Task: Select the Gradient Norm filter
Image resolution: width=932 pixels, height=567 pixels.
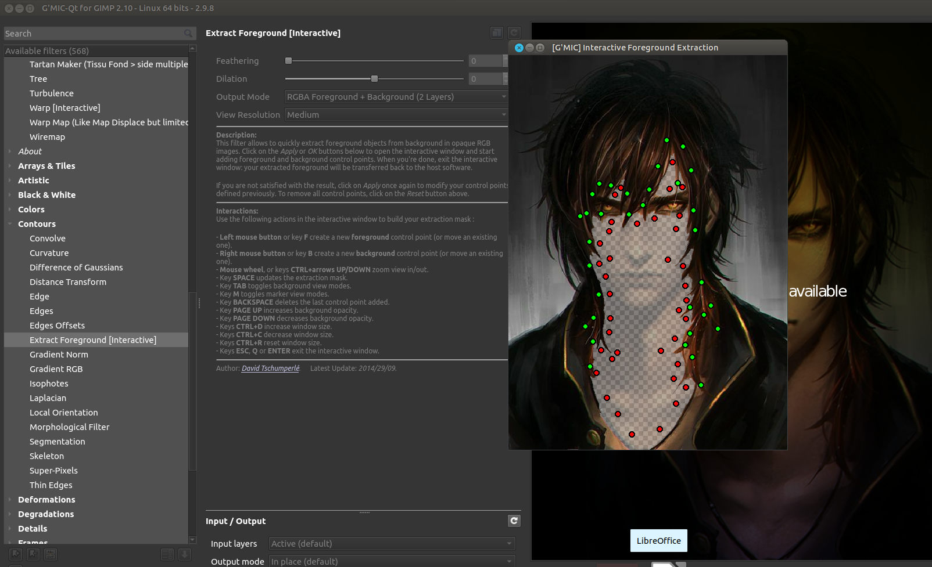Action: click(59, 355)
